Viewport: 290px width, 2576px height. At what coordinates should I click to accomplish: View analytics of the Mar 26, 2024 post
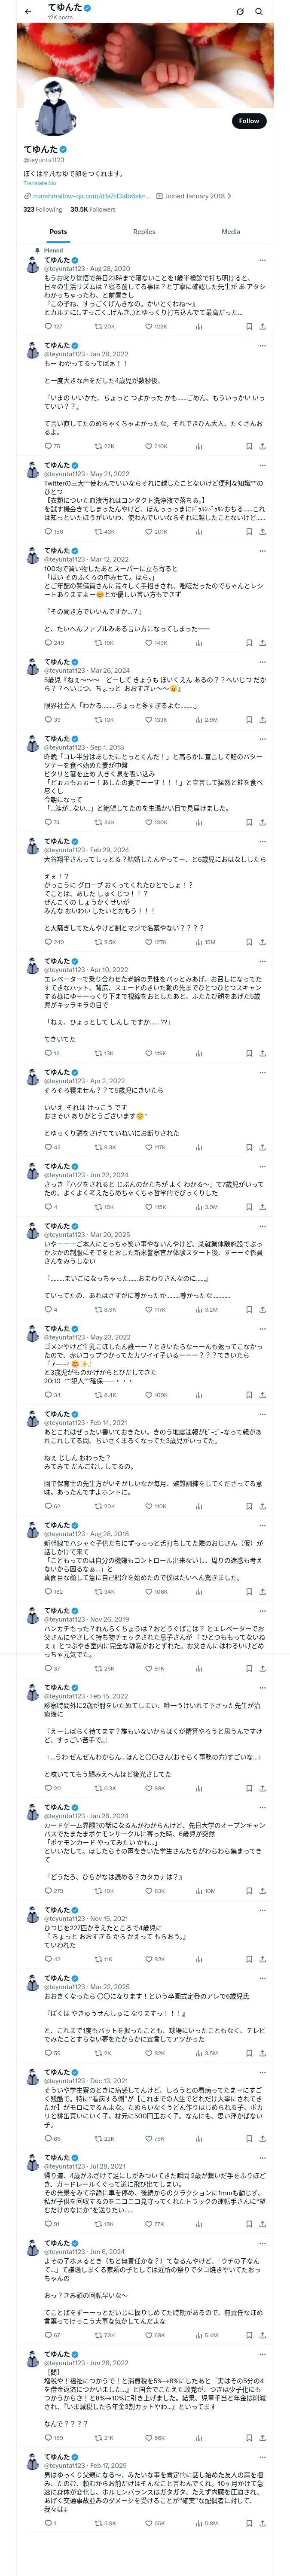(x=200, y=720)
